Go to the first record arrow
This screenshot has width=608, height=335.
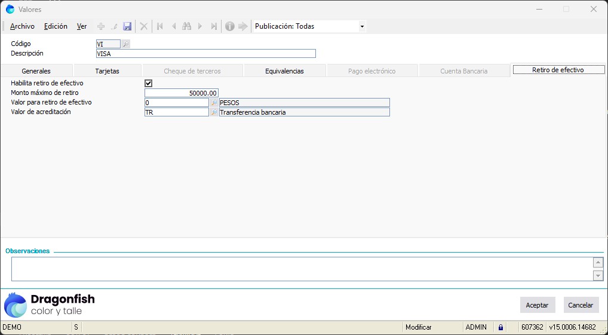159,26
